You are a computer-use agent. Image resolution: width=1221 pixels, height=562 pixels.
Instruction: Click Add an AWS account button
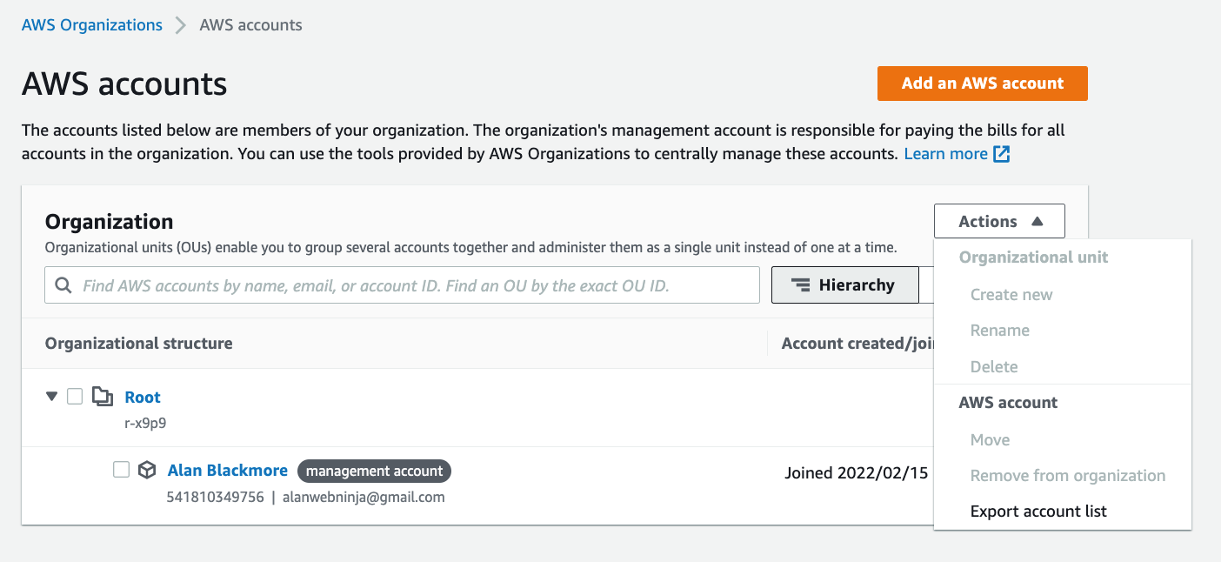click(983, 84)
